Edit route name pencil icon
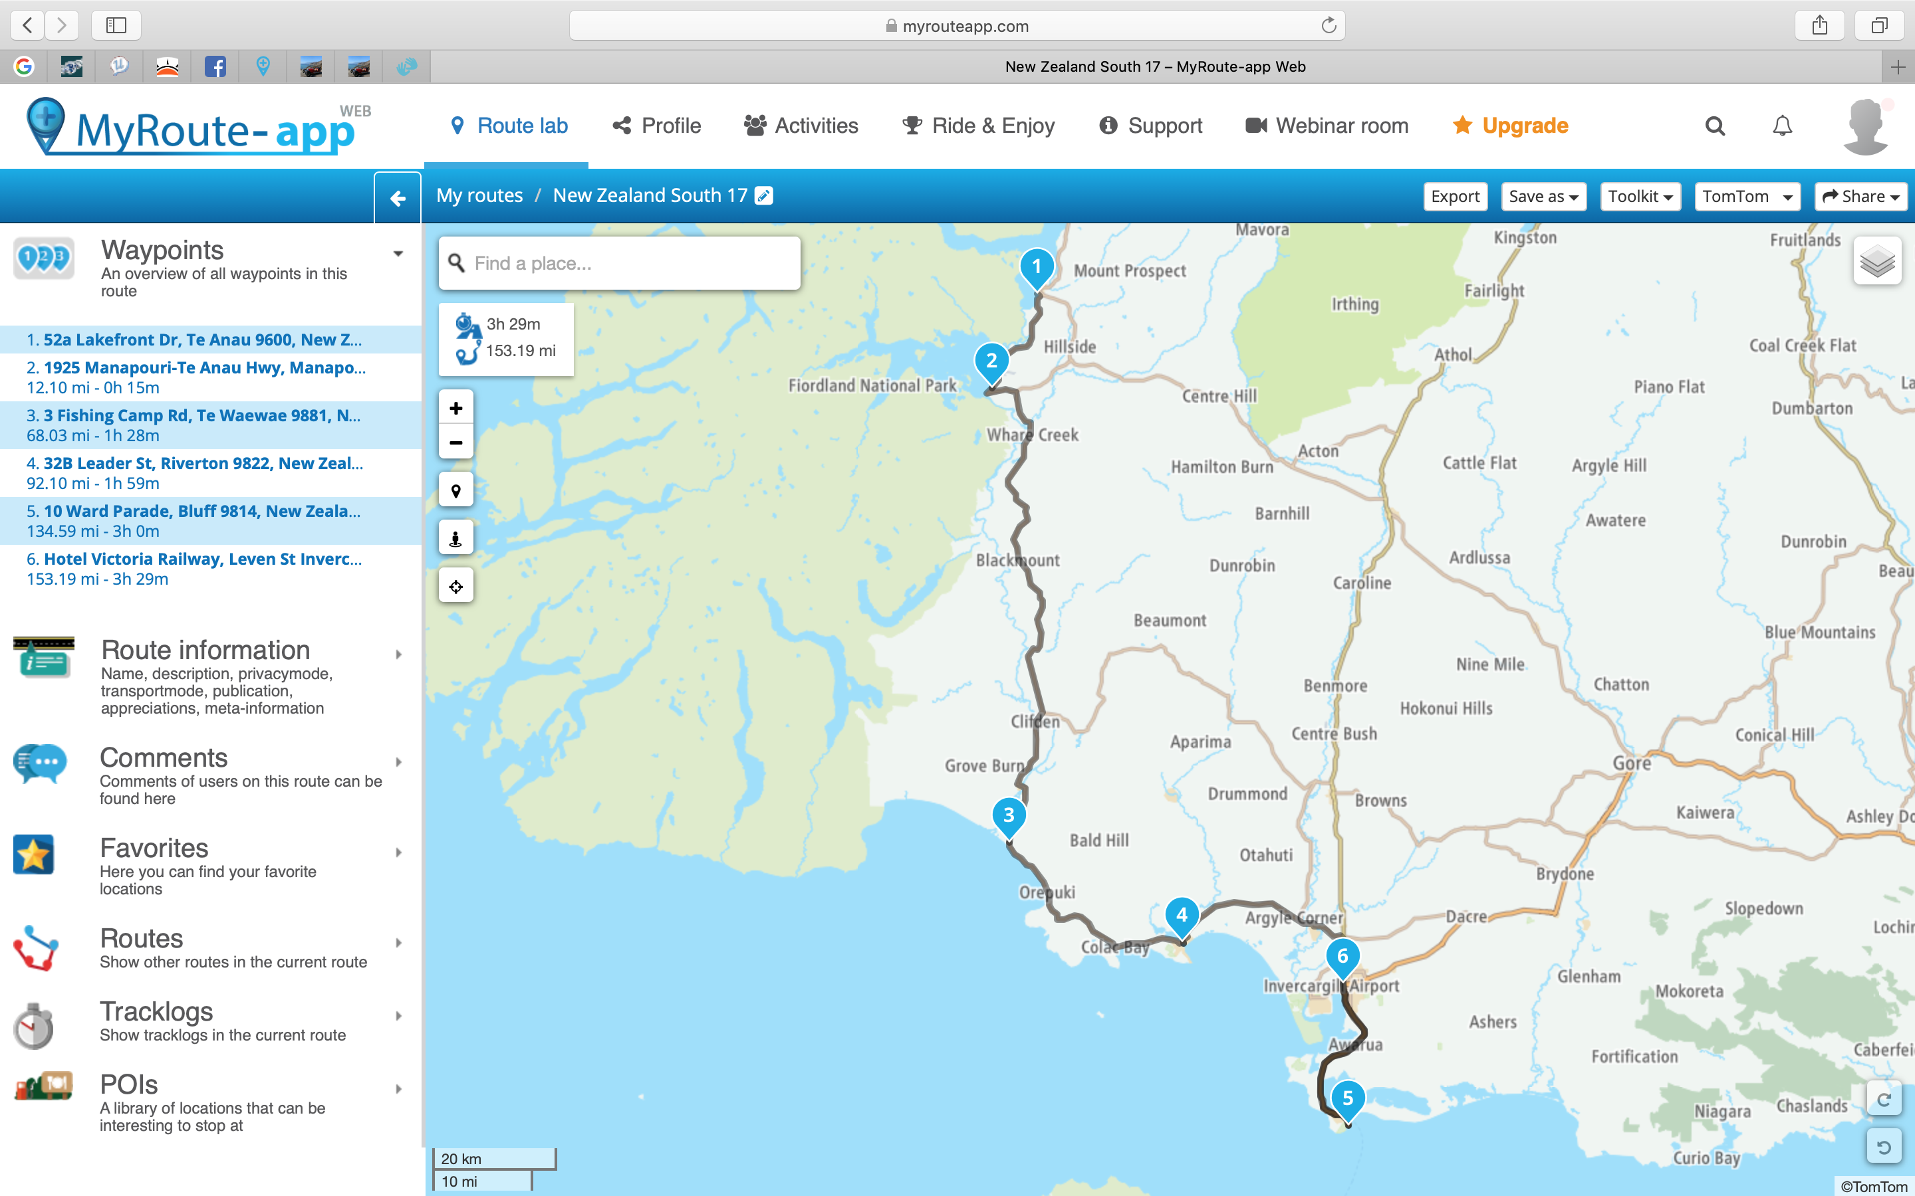 click(x=763, y=195)
